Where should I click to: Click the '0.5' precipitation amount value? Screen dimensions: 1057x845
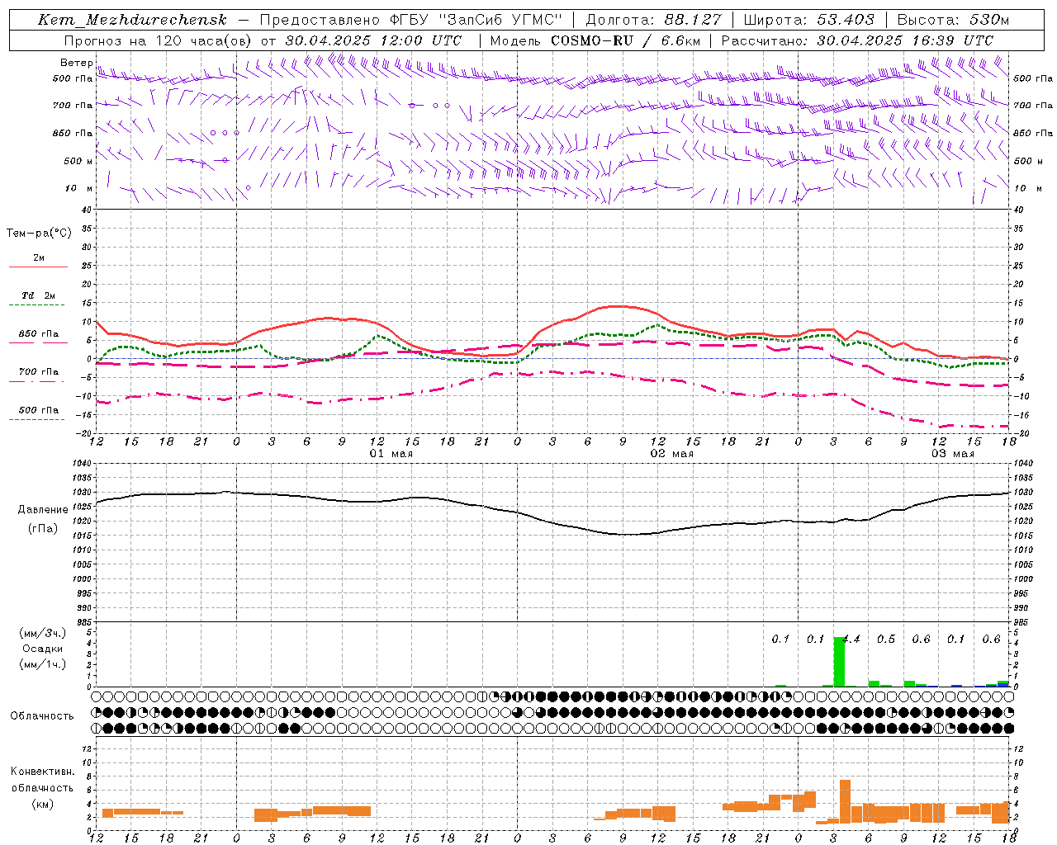tap(886, 640)
